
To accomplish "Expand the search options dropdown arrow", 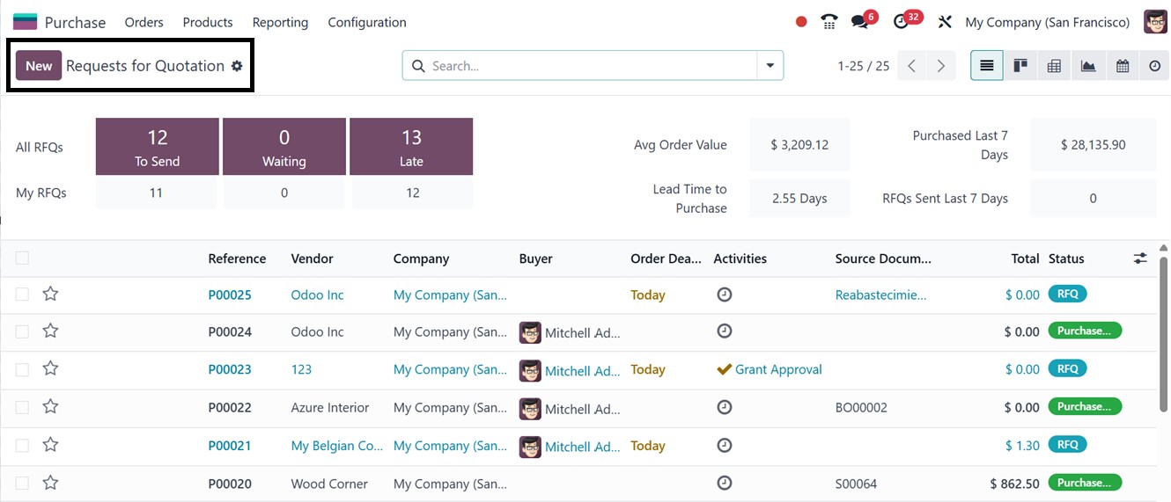I will coord(770,66).
